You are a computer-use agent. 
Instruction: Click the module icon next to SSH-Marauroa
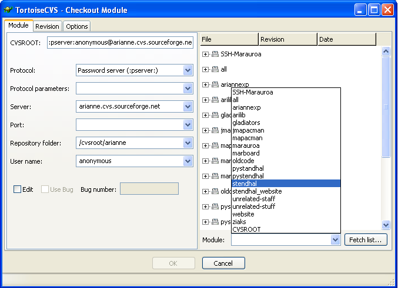click(x=215, y=54)
